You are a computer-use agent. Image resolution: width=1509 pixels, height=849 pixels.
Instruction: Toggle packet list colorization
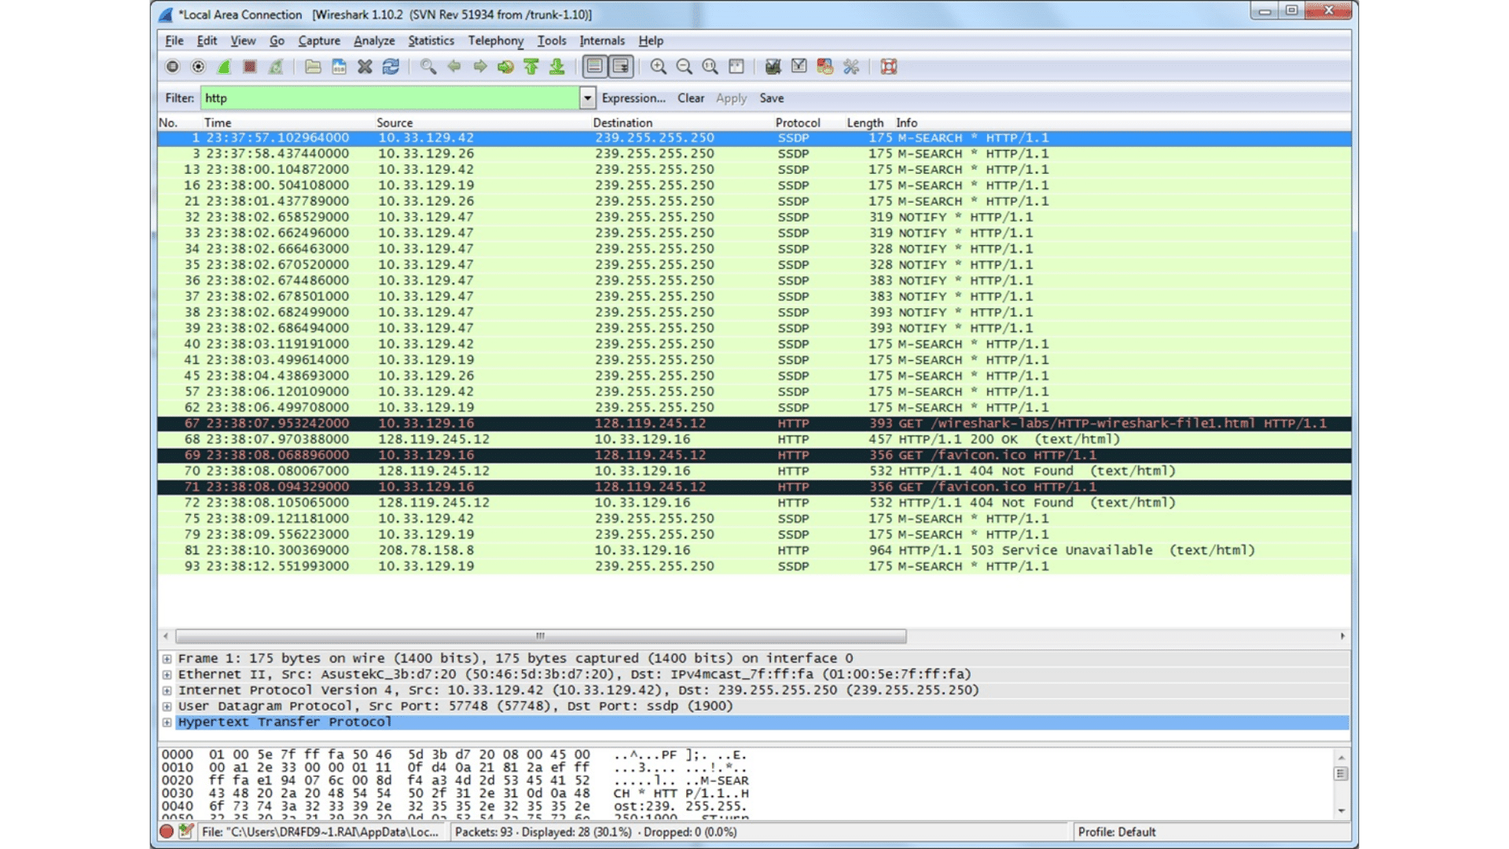595,67
